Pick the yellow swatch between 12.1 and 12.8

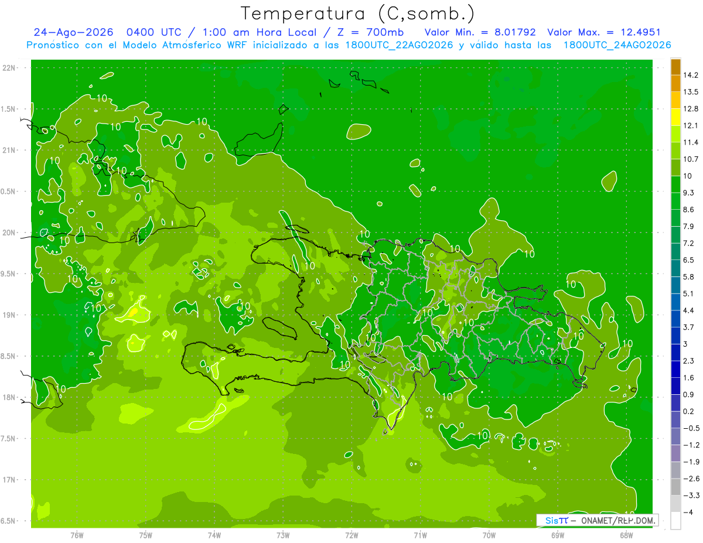pyautogui.click(x=675, y=117)
